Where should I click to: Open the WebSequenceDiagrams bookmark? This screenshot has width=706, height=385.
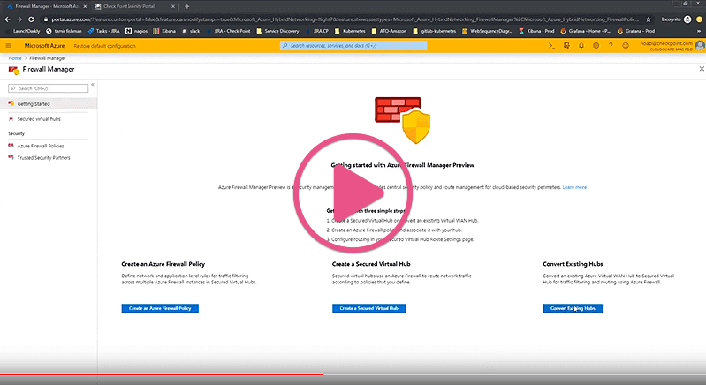tap(487, 31)
